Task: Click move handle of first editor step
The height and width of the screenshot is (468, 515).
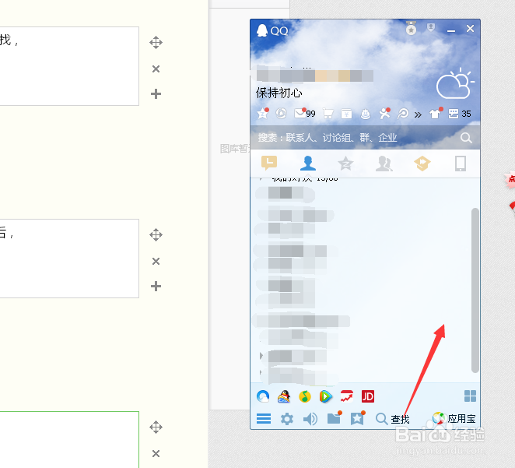Action: pyautogui.click(x=156, y=42)
